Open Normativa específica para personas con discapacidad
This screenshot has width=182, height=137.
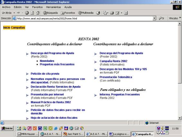tap(58, 81)
